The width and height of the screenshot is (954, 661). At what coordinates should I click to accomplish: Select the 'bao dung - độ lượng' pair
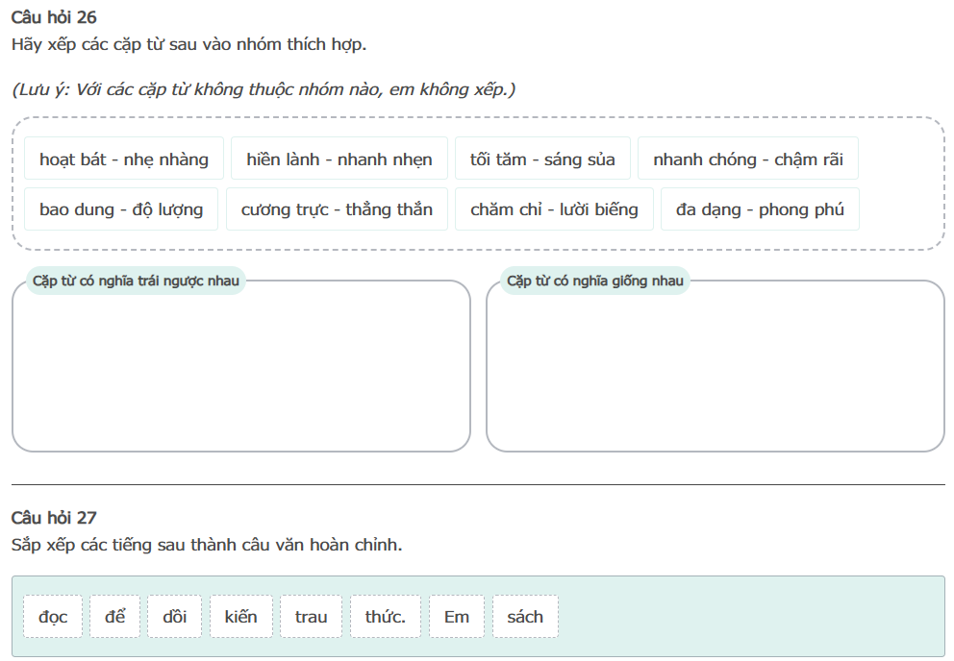coord(121,209)
